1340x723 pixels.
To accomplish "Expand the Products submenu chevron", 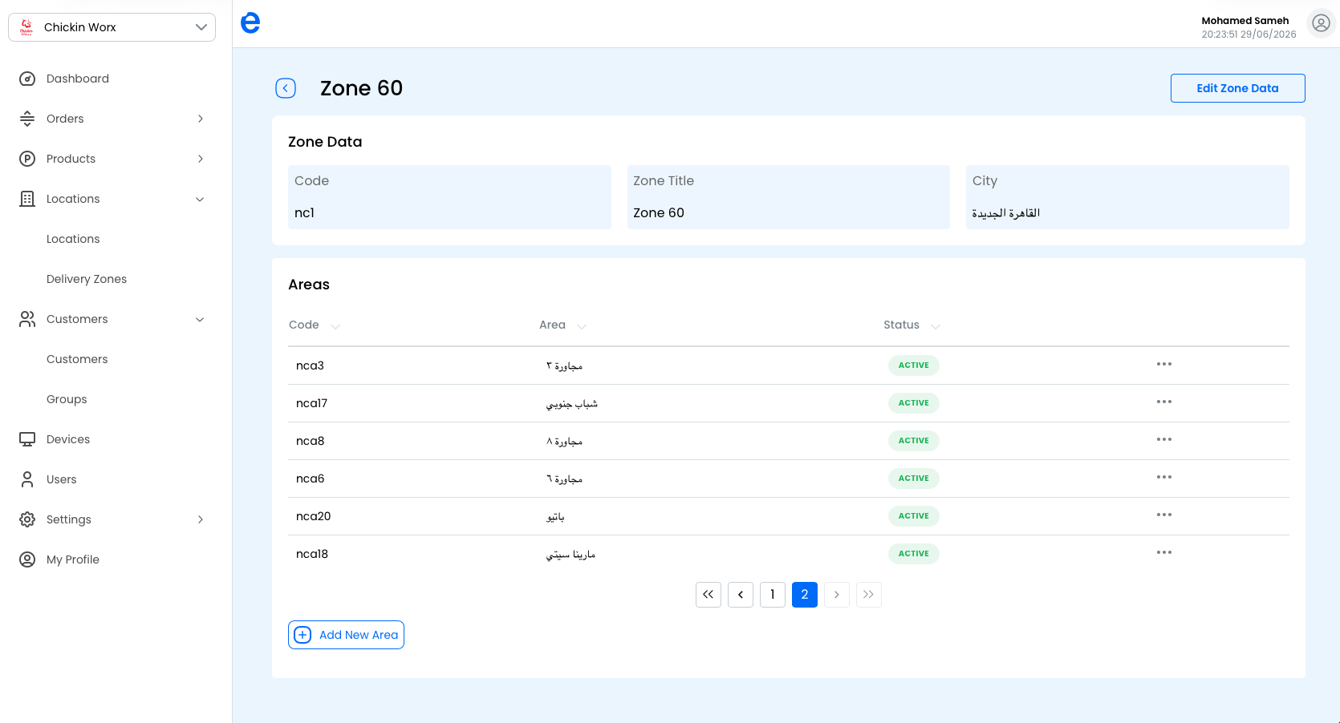I will coord(201,159).
